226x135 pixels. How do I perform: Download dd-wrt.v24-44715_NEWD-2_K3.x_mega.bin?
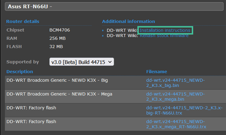click(x=176, y=97)
